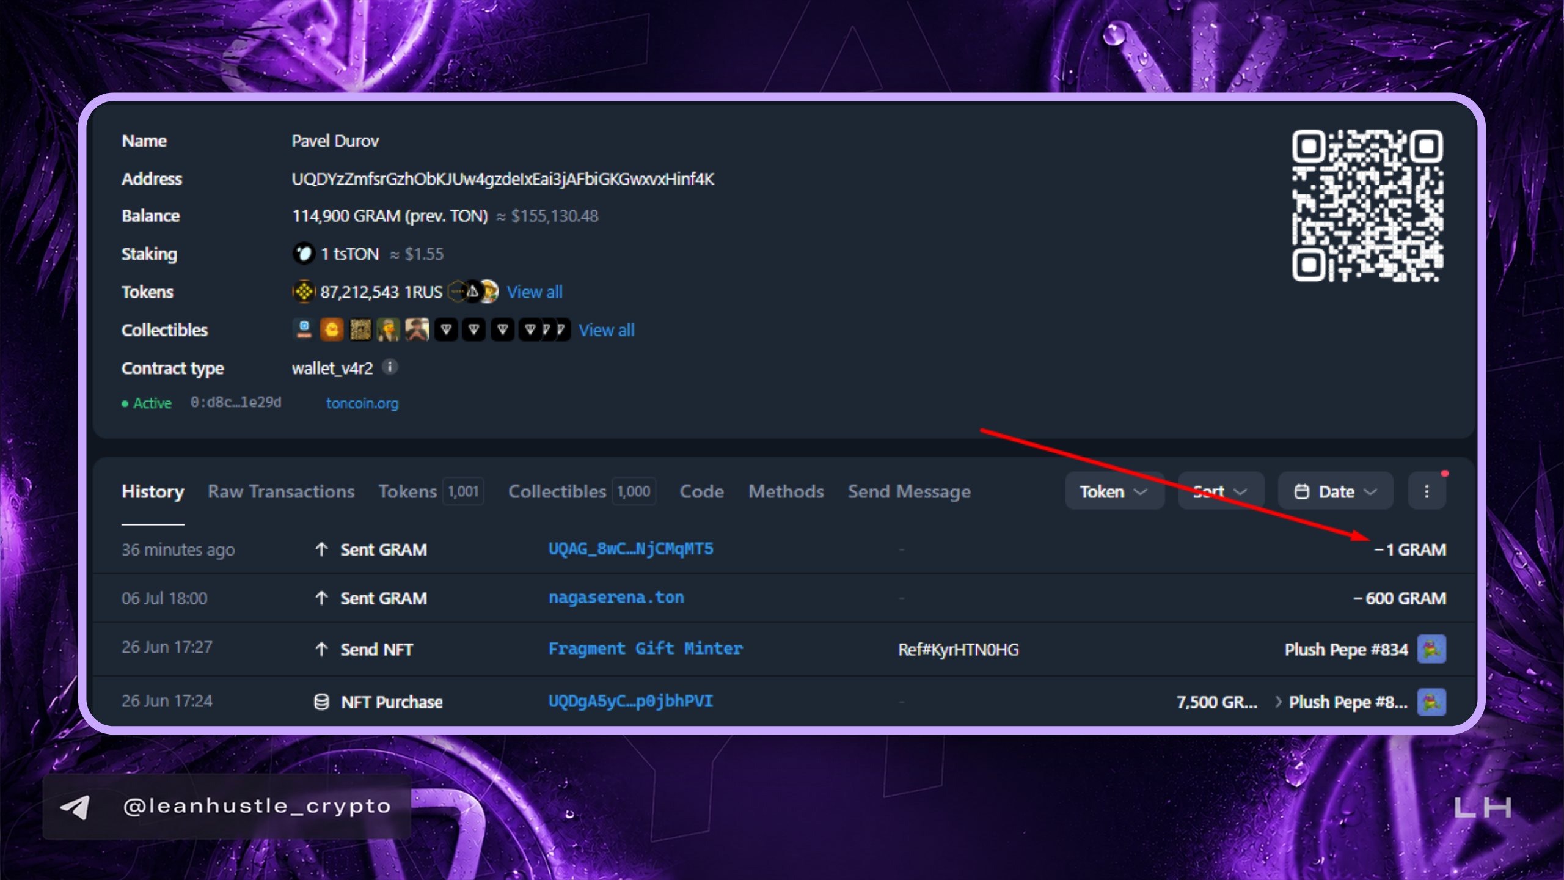
Task: Click the Ref#KyrHTN0HG comment
Action: click(959, 649)
